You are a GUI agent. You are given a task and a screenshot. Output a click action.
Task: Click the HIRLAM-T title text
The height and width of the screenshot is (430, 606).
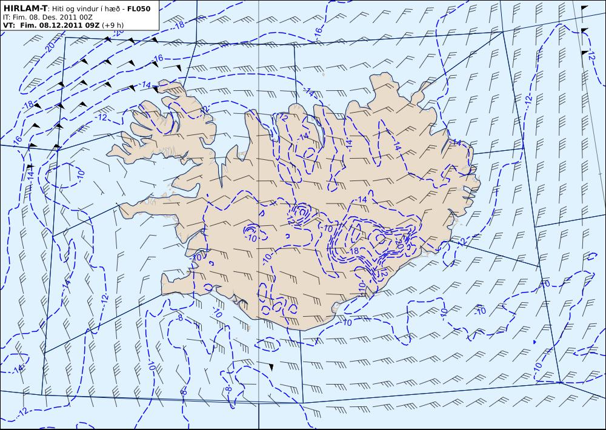tap(25, 8)
